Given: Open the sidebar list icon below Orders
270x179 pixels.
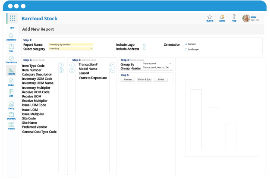Looking at the screenshot, I should coord(11,92).
